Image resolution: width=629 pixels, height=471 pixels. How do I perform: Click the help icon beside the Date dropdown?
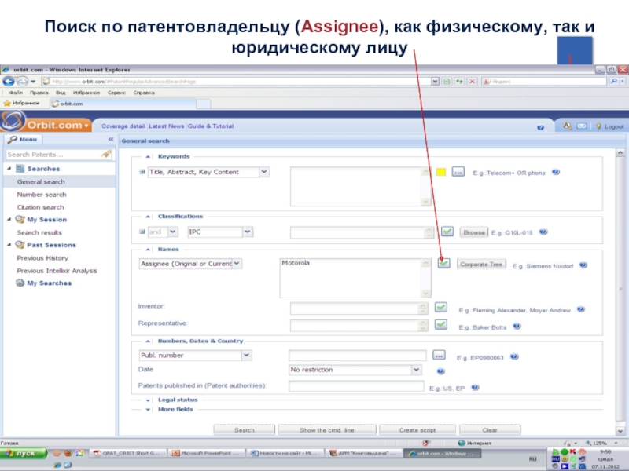click(x=440, y=371)
